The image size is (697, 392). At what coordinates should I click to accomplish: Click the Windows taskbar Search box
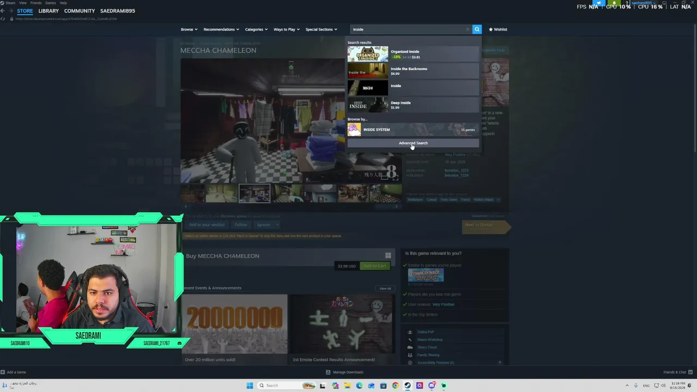point(286,385)
